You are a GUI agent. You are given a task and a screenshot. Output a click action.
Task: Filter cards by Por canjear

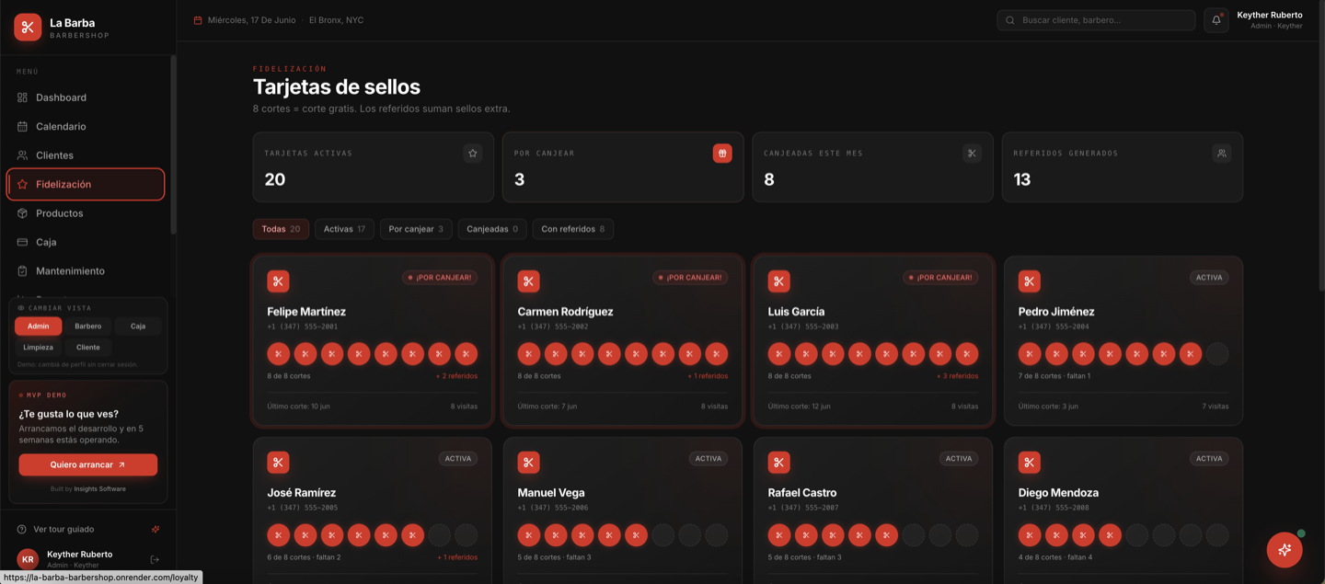[416, 229]
